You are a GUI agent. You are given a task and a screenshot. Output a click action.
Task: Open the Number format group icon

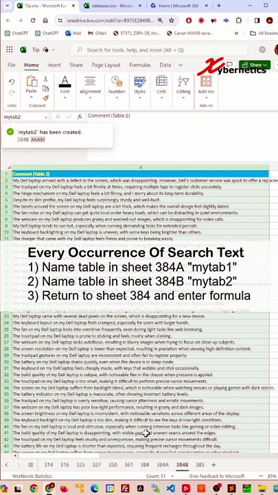coord(117,81)
